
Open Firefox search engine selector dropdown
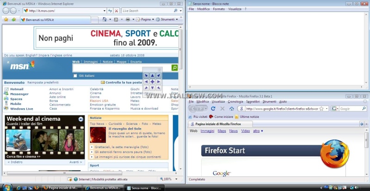(x=334, y=109)
